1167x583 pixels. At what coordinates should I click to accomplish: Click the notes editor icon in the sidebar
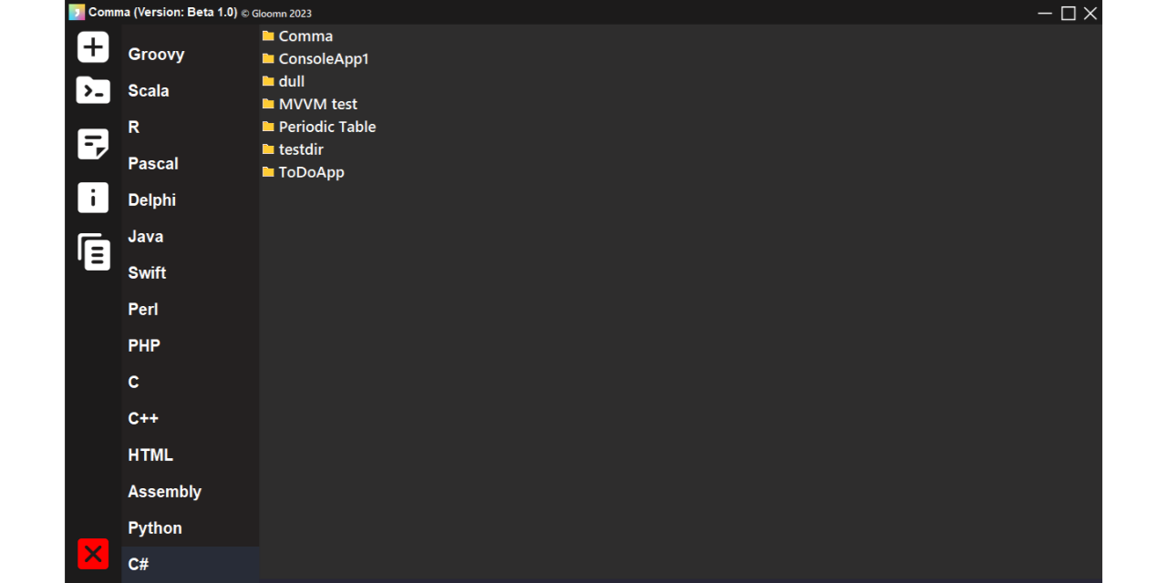(92, 143)
